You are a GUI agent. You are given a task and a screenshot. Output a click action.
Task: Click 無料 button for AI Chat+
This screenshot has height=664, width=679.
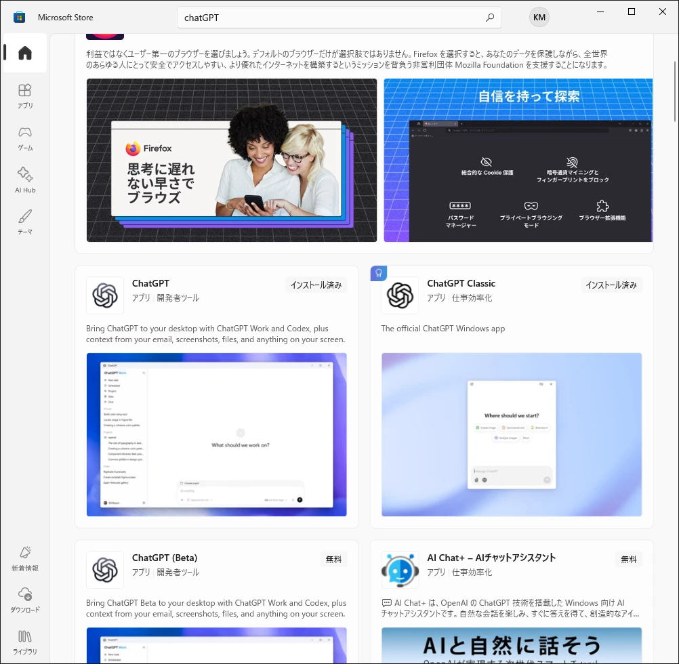pos(629,559)
